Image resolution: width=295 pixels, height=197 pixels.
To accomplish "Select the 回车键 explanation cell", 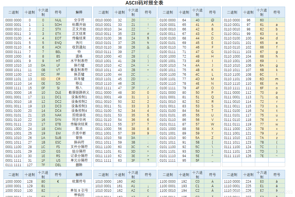I will click(x=79, y=79).
